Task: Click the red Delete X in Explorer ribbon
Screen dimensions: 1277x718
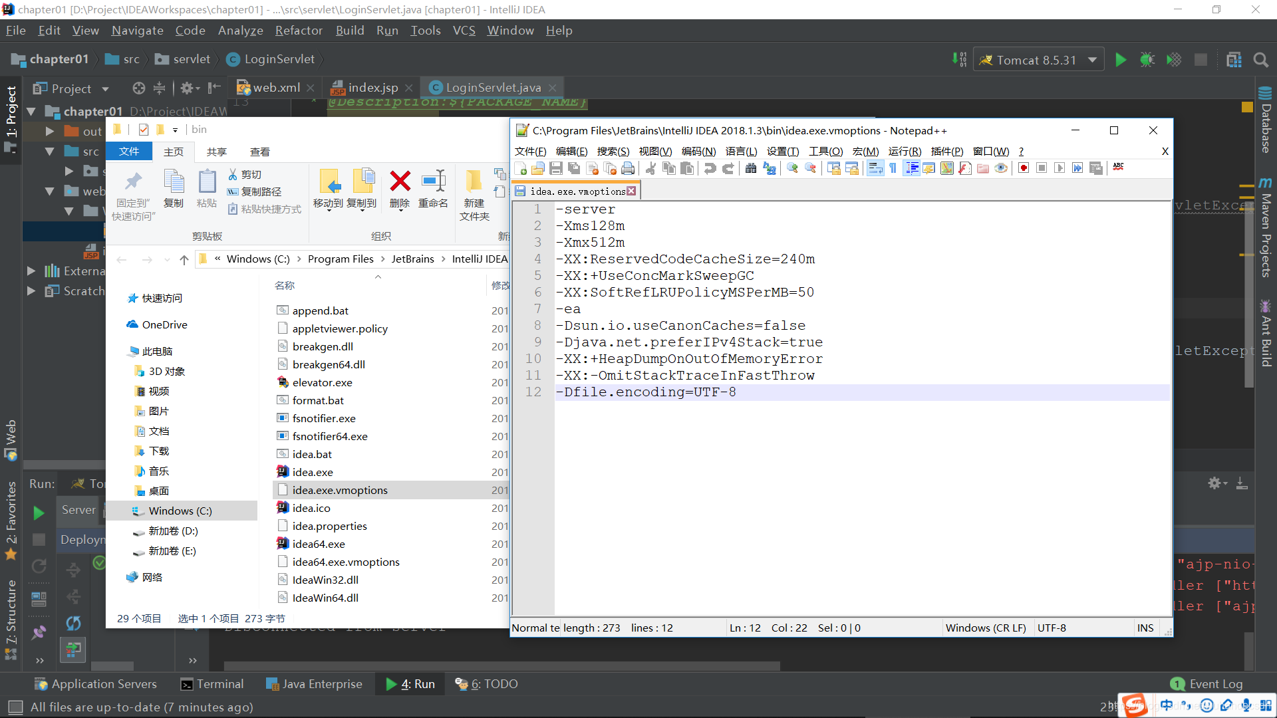Action: coord(400,181)
